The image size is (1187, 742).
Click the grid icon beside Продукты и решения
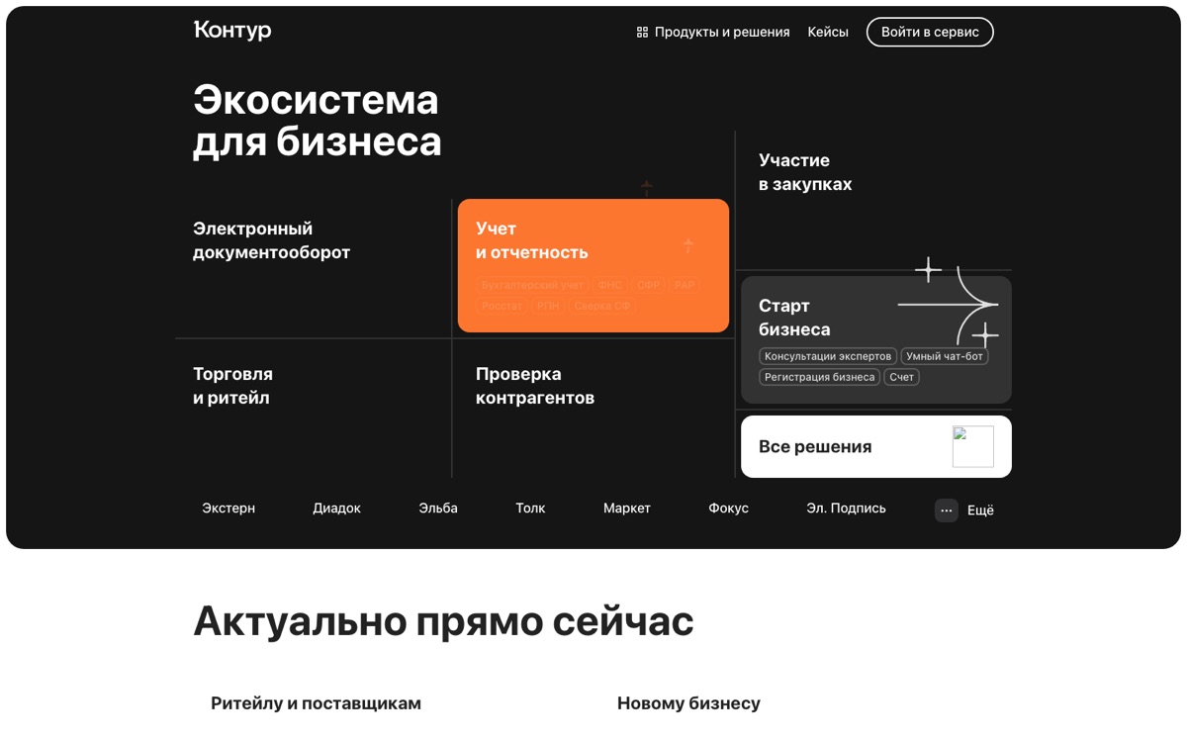pos(642,33)
